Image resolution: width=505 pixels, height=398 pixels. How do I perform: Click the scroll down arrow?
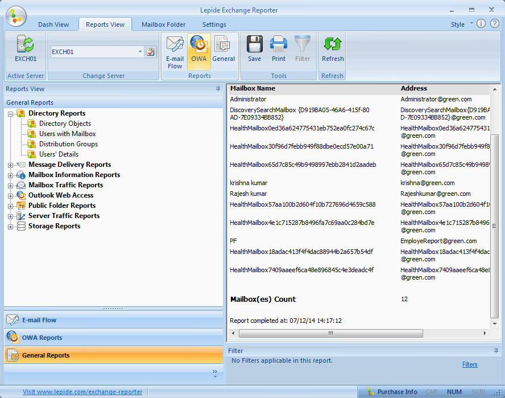tap(495, 323)
